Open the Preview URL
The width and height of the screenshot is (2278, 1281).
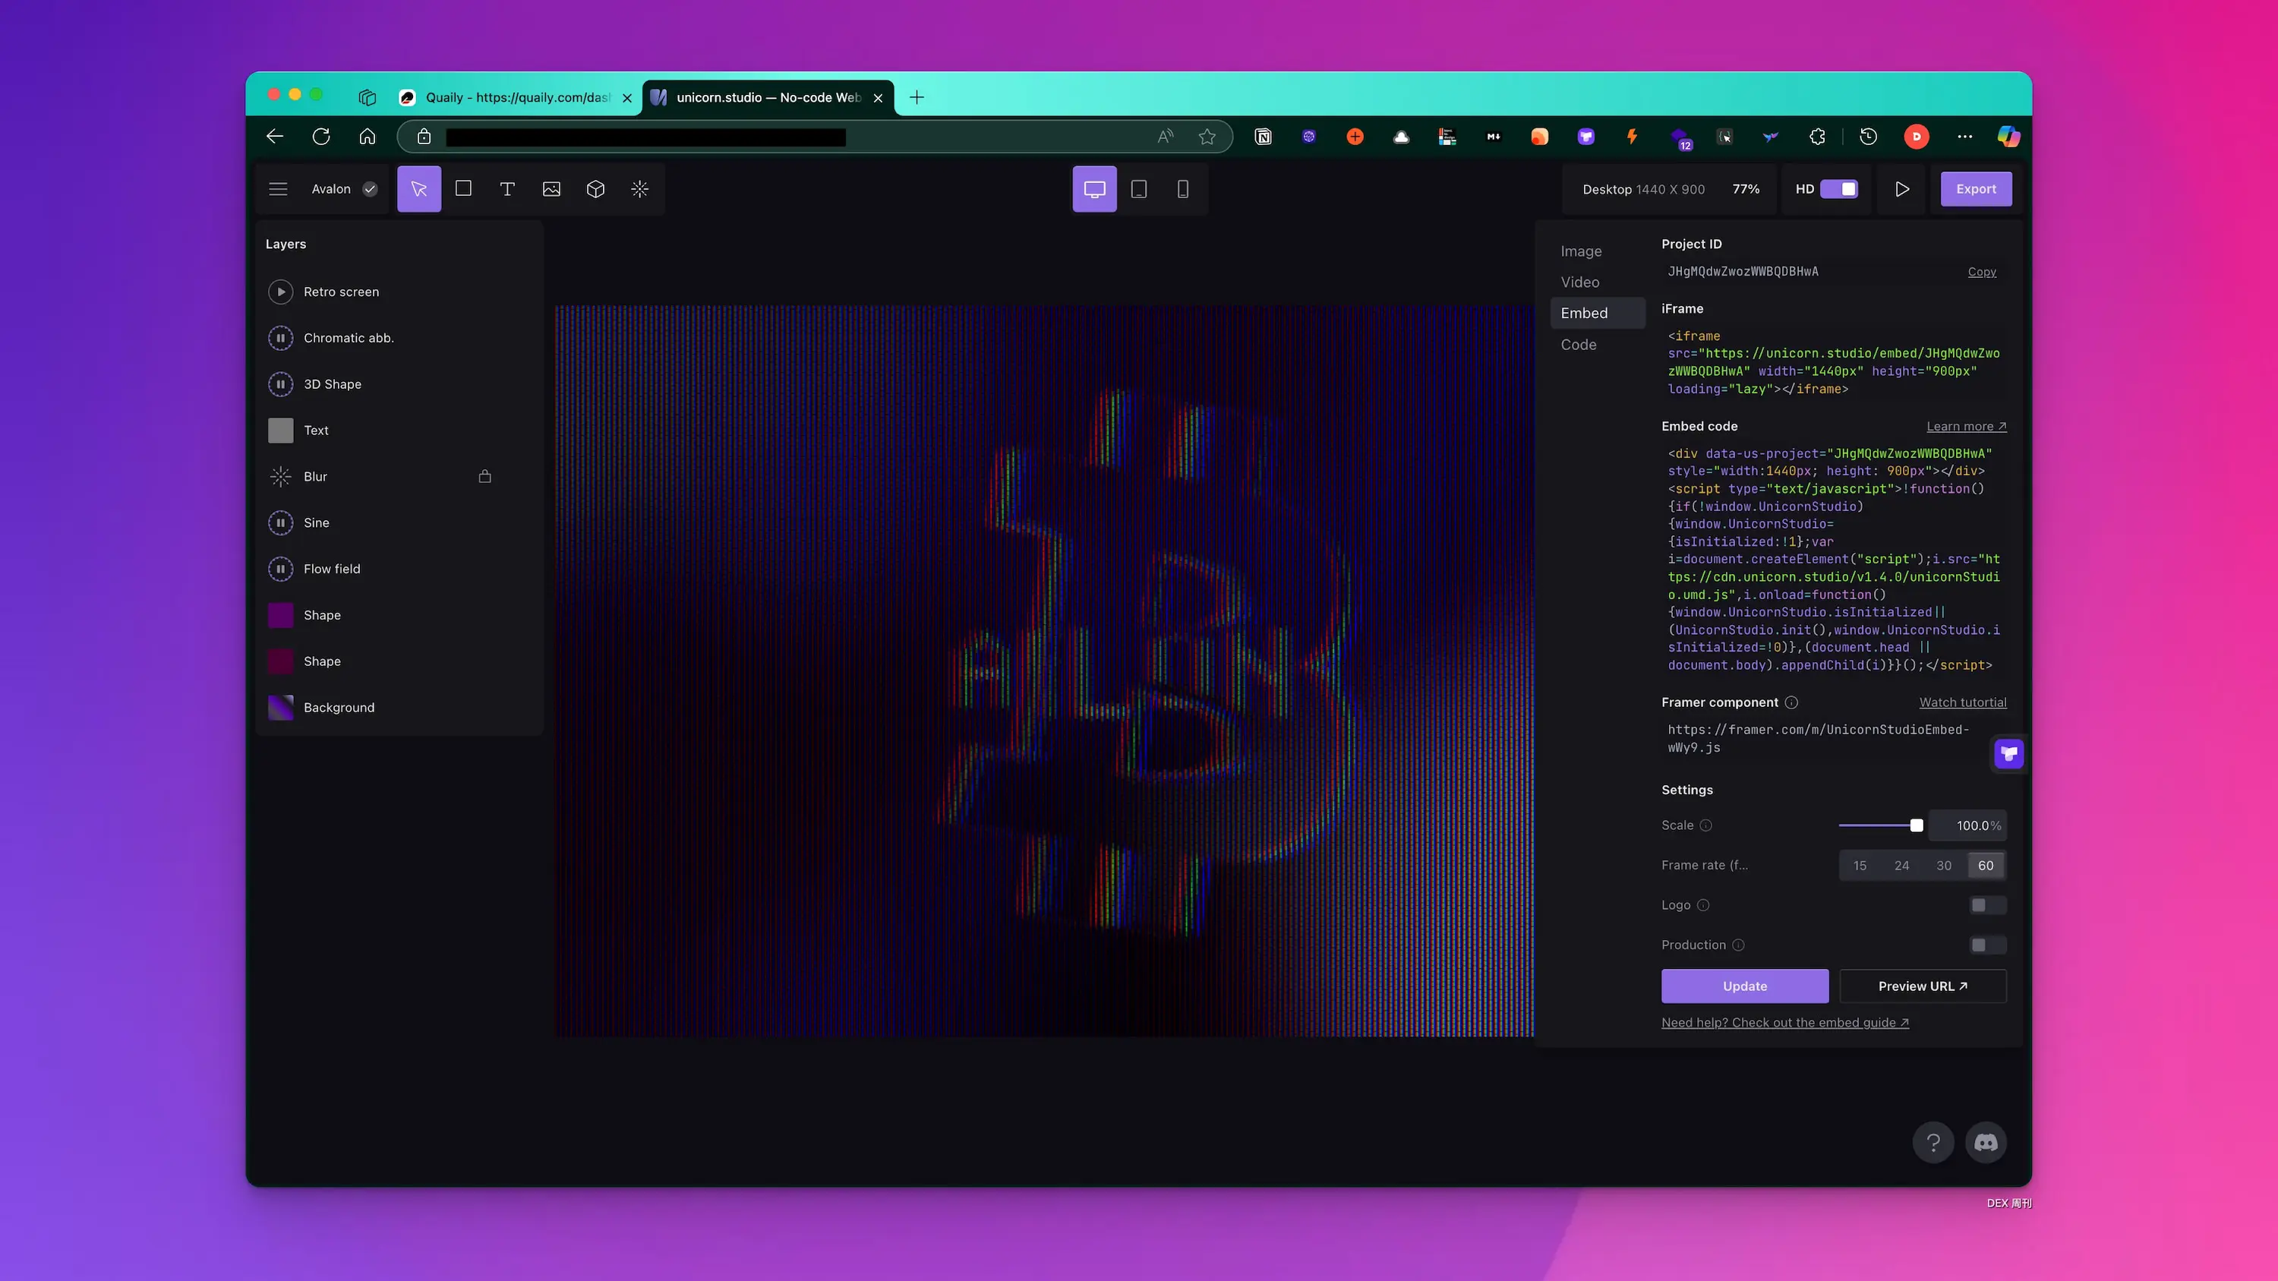point(1923,986)
